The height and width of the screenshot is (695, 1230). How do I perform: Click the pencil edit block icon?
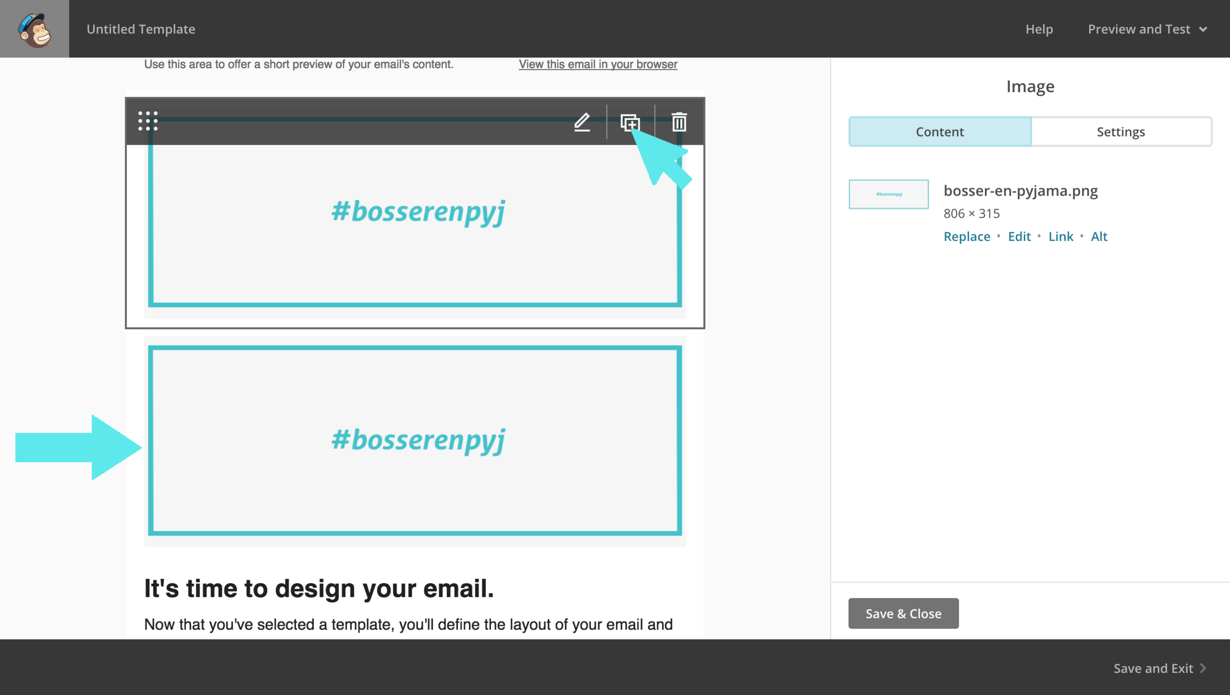(x=582, y=122)
